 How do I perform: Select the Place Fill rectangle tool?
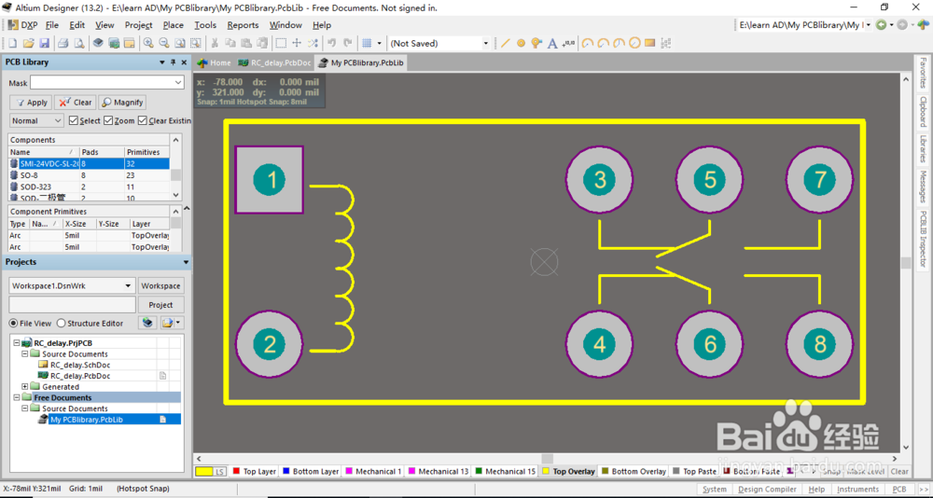(x=649, y=44)
